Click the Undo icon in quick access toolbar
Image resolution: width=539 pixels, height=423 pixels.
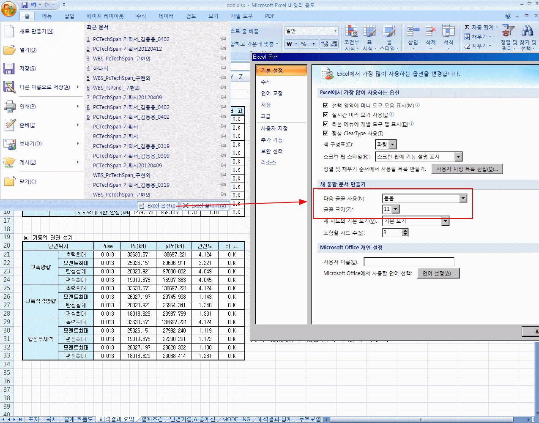click(34, 5)
